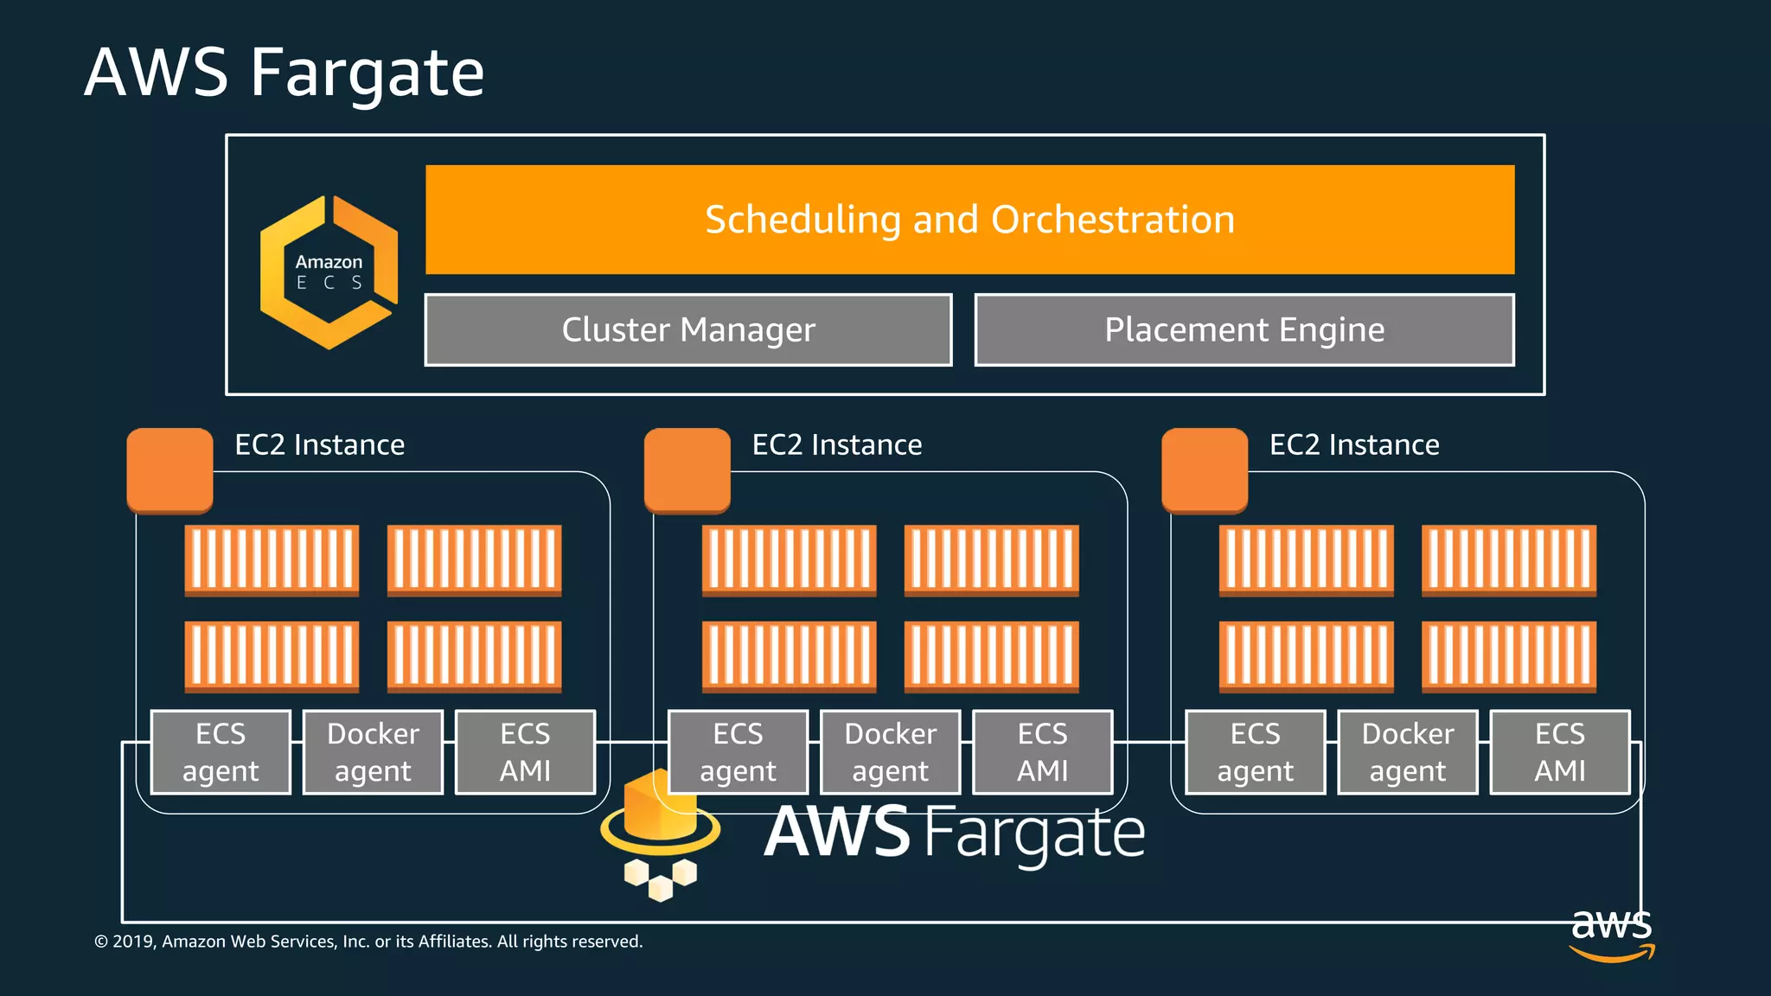This screenshot has width=1771, height=996.
Task: Click the first EC2 Instance orange square icon
Action: pyautogui.click(x=169, y=470)
